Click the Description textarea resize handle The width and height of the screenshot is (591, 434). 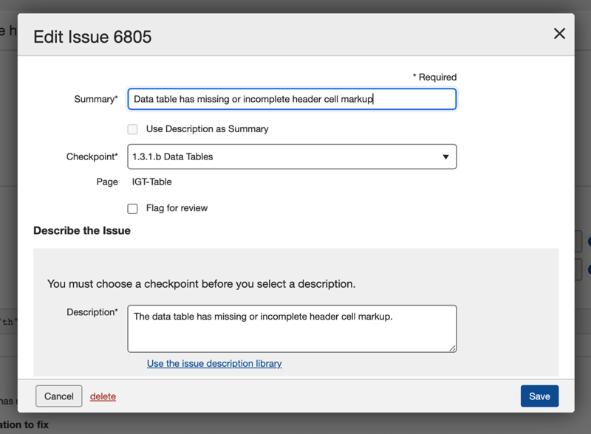point(452,348)
